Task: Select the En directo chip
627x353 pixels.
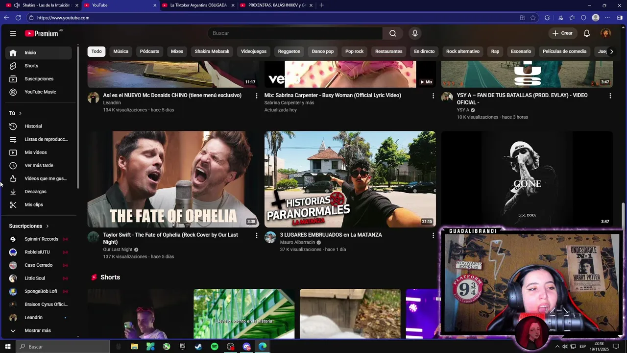Action: click(424, 51)
